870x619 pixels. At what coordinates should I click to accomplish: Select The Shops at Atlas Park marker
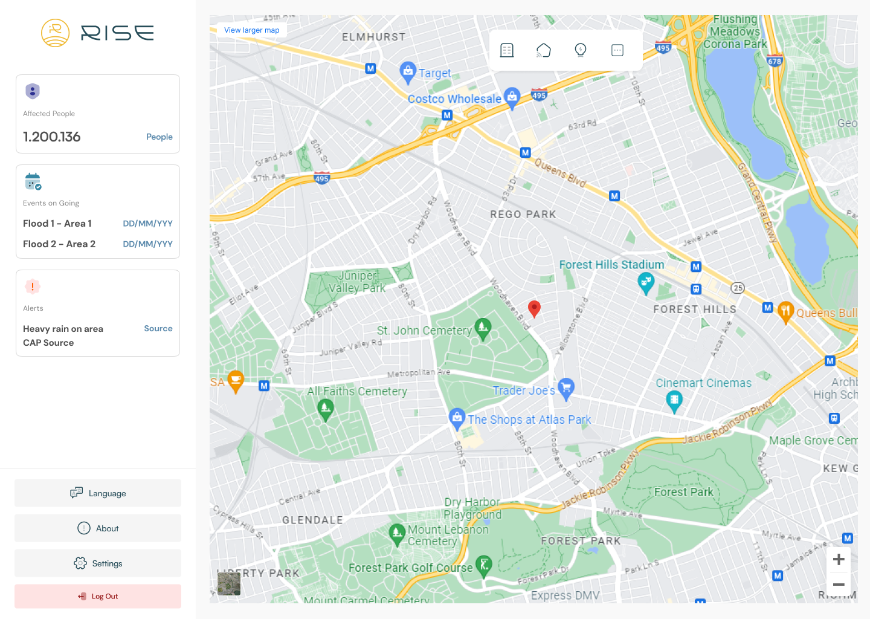[x=457, y=418]
